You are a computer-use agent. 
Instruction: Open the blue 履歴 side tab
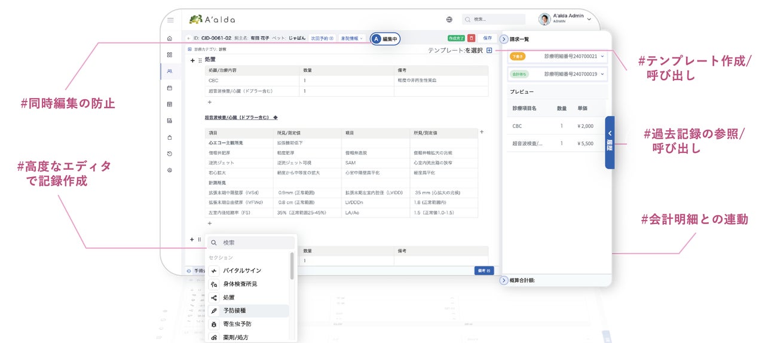click(x=610, y=142)
